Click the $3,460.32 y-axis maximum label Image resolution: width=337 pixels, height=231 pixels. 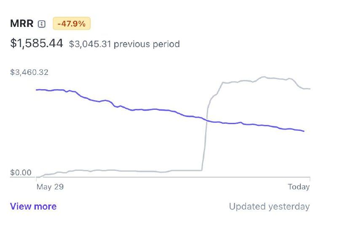(29, 72)
